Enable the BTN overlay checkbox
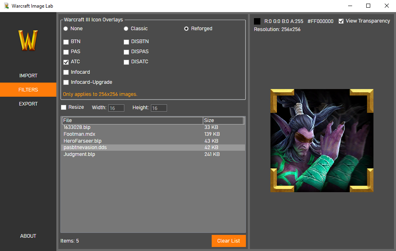Viewport: 396px width, 251px height. [66, 42]
